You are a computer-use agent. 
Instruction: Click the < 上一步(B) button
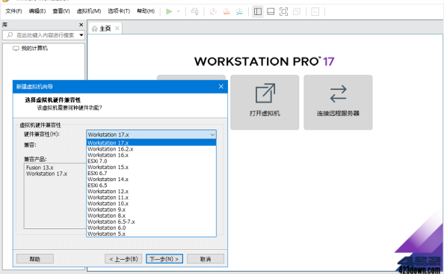point(123,259)
